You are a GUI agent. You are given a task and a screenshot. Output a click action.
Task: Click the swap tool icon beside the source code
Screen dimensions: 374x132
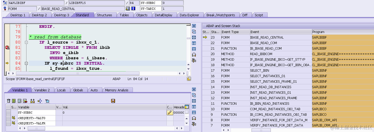click(x=194, y=55)
